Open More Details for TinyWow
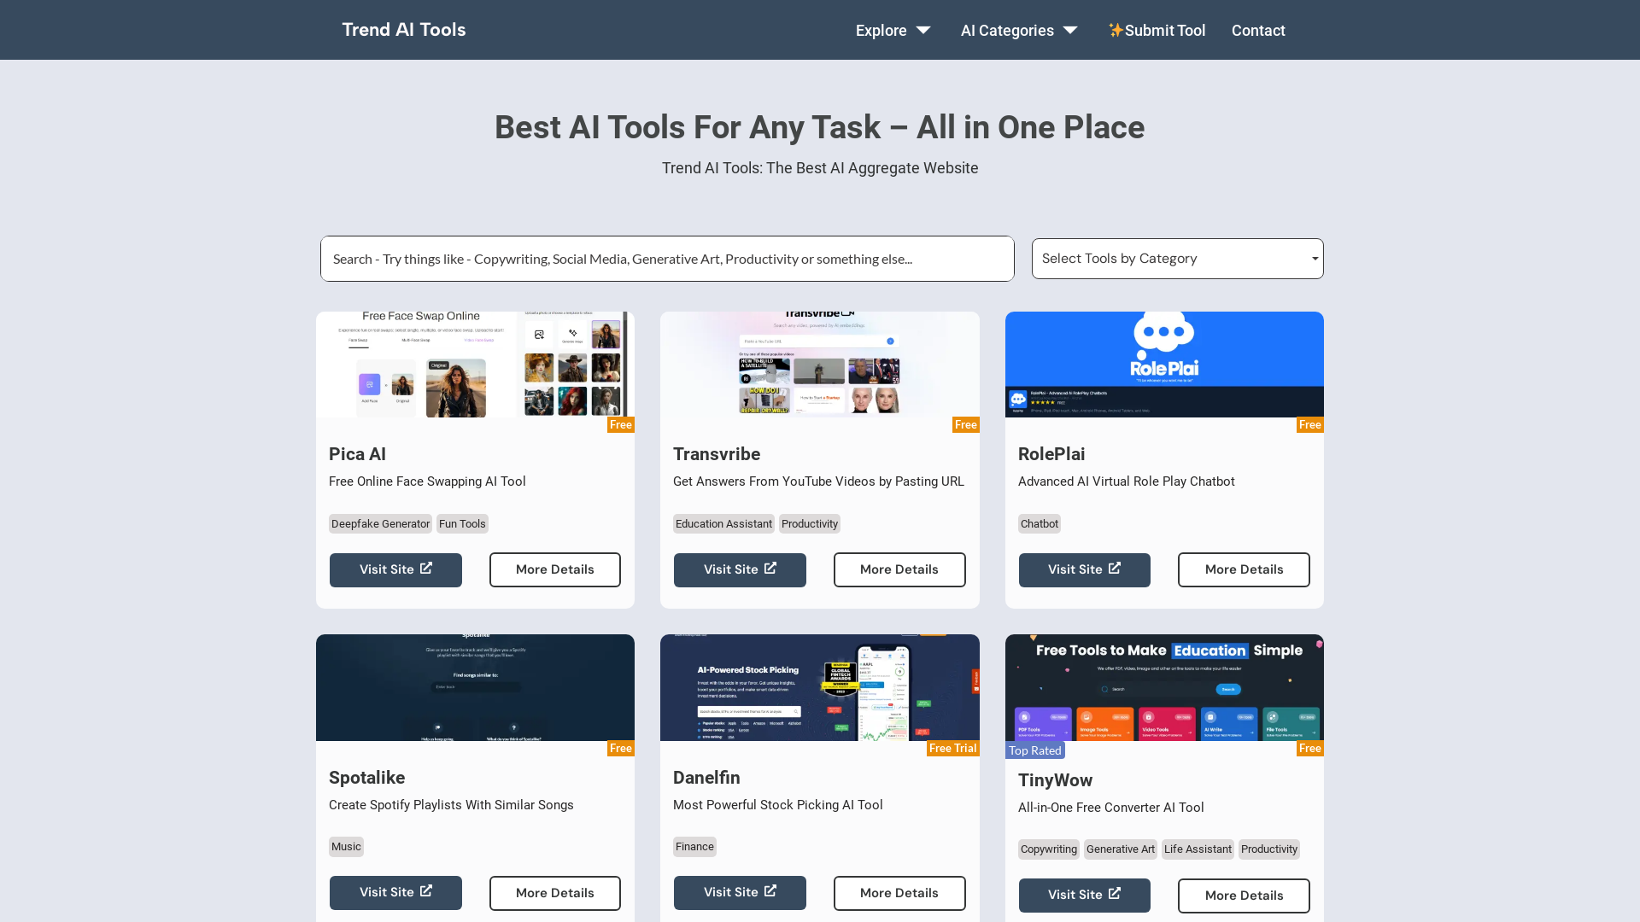This screenshot has width=1640, height=922. pyautogui.click(x=1244, y=896)
